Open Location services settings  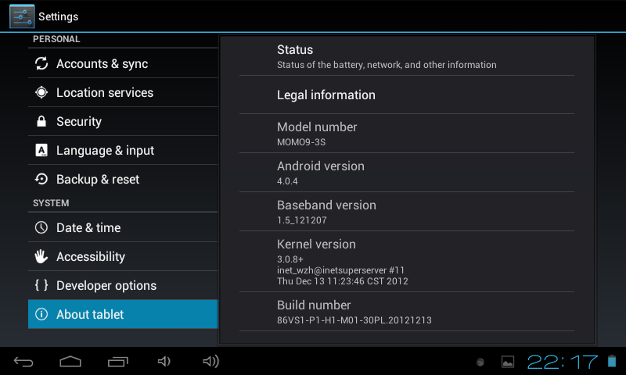pos(104,93)
